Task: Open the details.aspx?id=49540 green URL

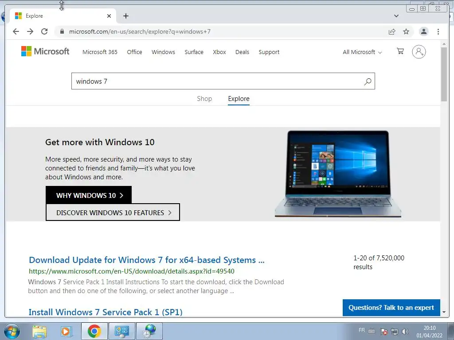Action: pos(132,271)
